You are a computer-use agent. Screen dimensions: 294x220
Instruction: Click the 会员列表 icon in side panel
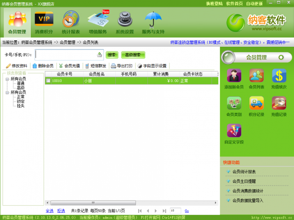tap(256, 79)
